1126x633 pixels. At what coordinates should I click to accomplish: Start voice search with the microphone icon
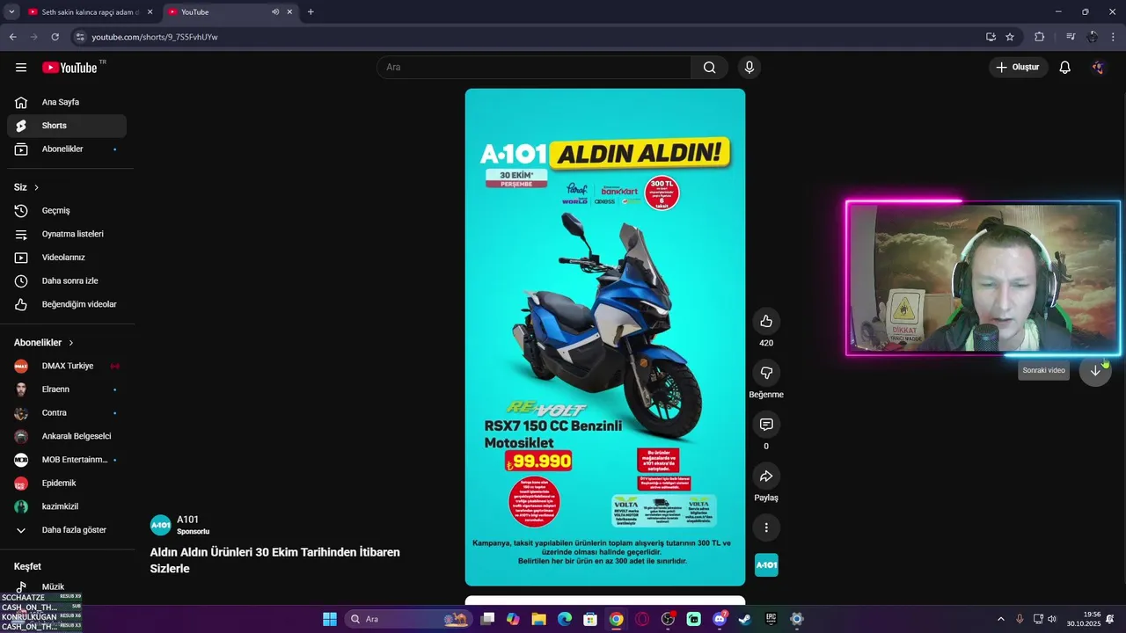tap(749, 68)
